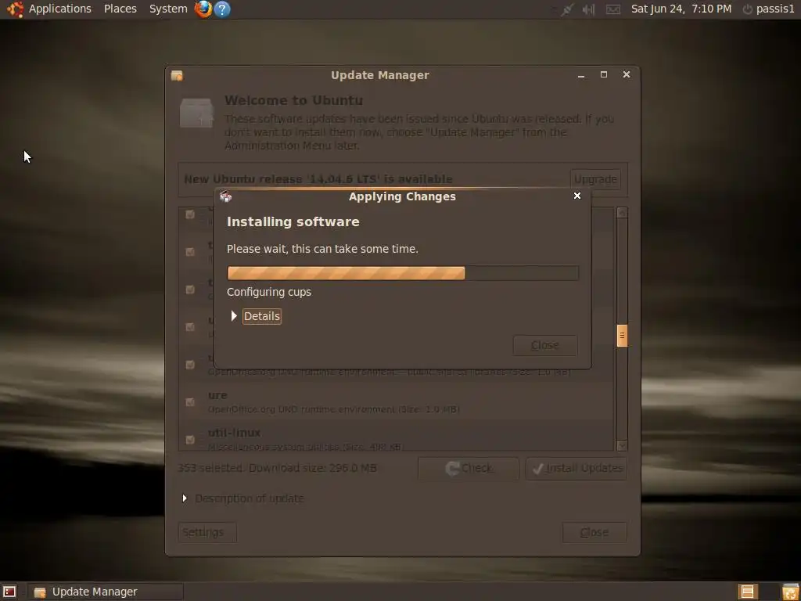Image resolution: width=801 pixels, height=601 pixels.
Task: Select the 'util-linux' package row name
Action: coord(234,433)
